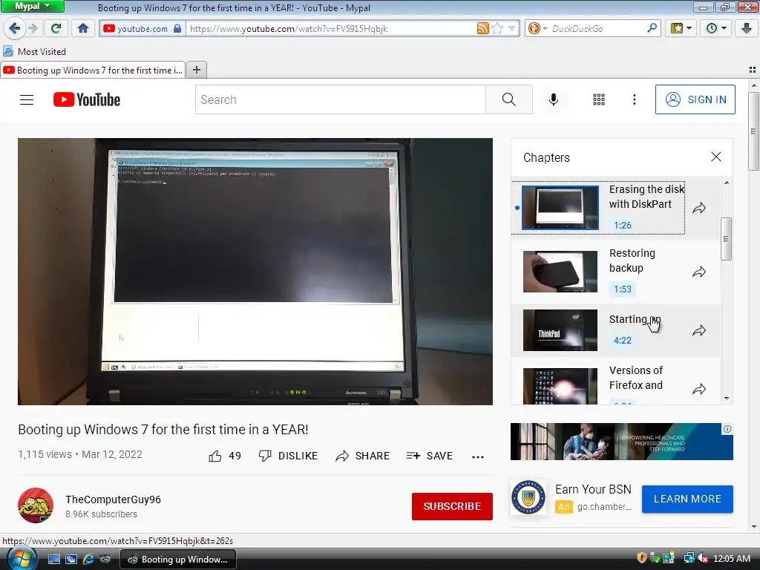Click the 12:05 AM clock
Screen dimensions: 760x570
point(732,559)
